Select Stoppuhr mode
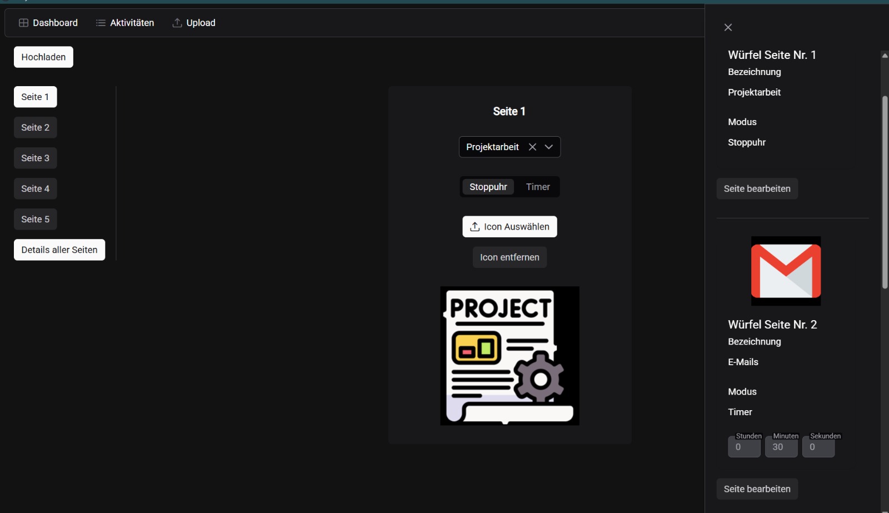This screenshot has height=513, width=889. click(488, 187)
